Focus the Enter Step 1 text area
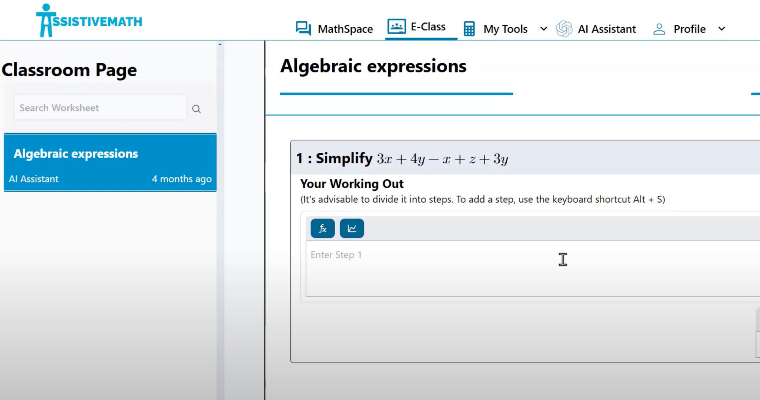This screenshot has height=400, width=760. 530,269
